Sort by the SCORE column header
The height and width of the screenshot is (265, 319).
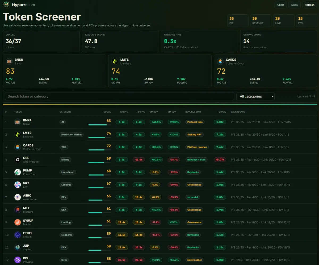click(107, 112)
